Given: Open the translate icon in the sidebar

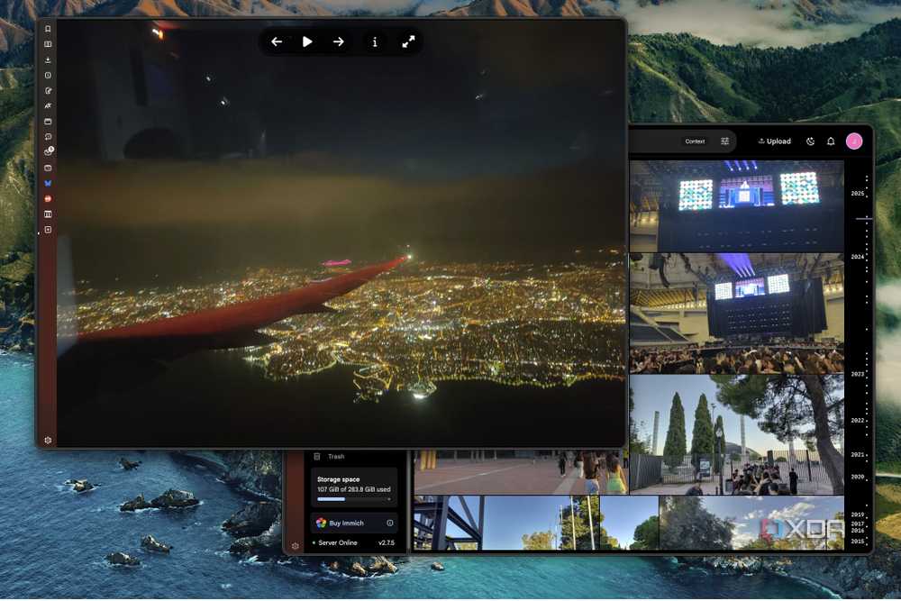Looking at the screenshot, I should pyautogui.click(x=48, y=105).
